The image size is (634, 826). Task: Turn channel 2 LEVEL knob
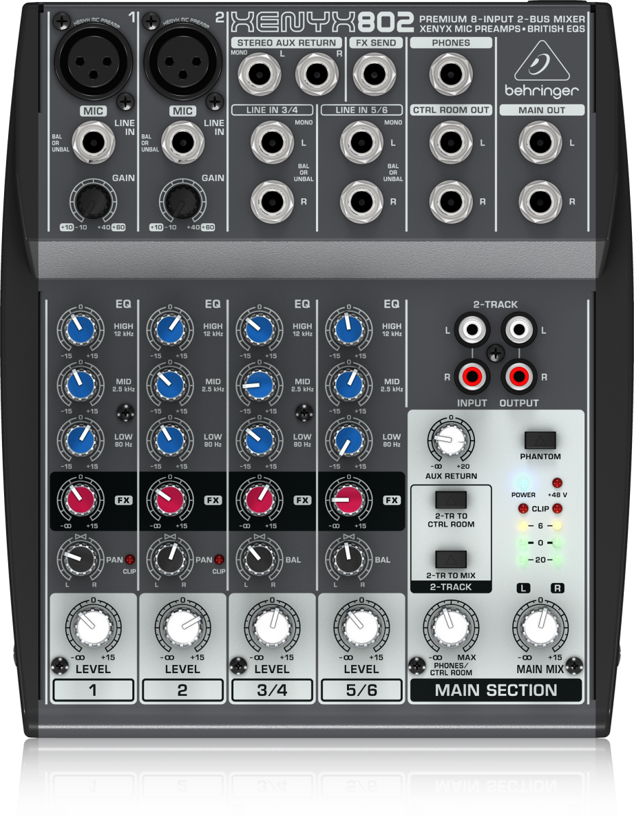pyautogui.click(x=182, y=627)
